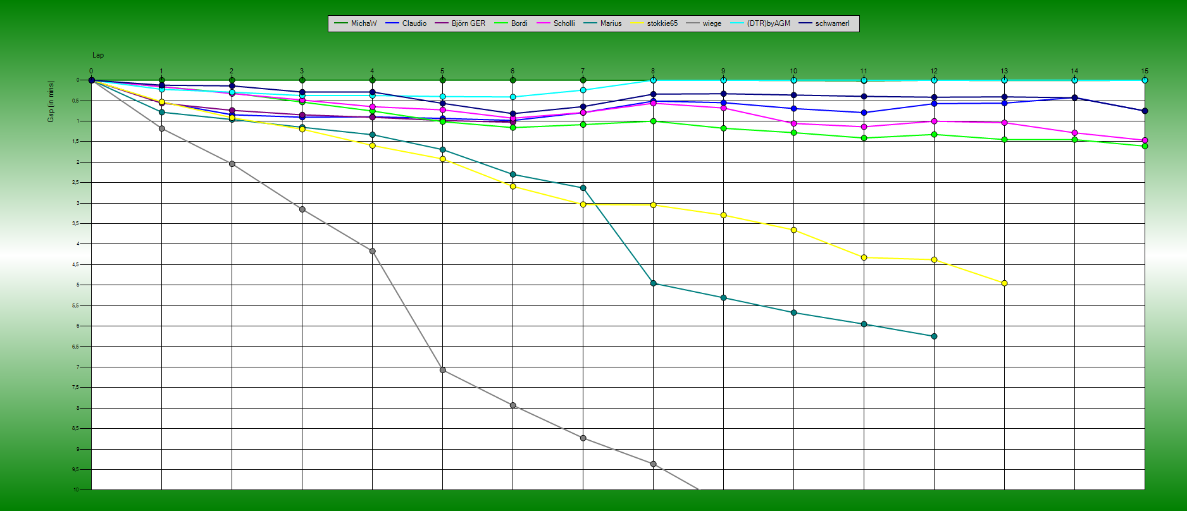Select Marius legend entry
1187x511 pixels.
pos(611,23)
